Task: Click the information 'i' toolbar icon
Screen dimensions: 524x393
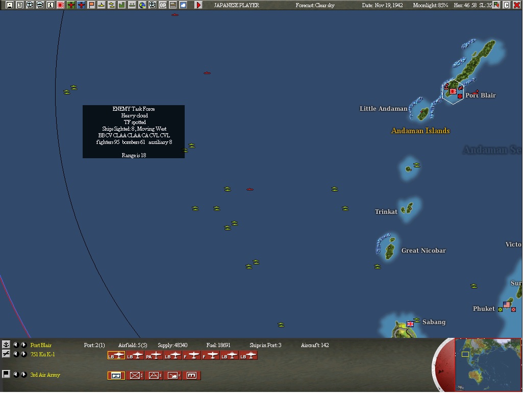Action: click(51, 5)
